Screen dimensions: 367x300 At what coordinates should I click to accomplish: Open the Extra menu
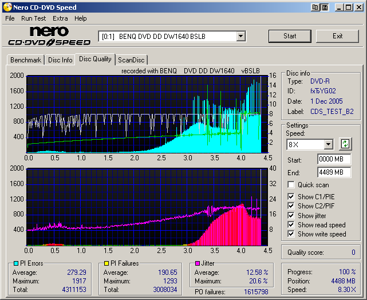click(x=60, y=18)
